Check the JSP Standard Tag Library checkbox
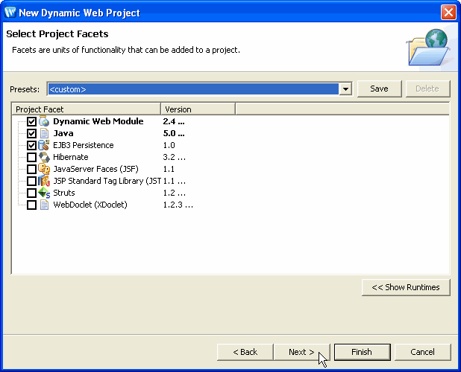Screen dimensions: 461x372 [x=31, y=181]
